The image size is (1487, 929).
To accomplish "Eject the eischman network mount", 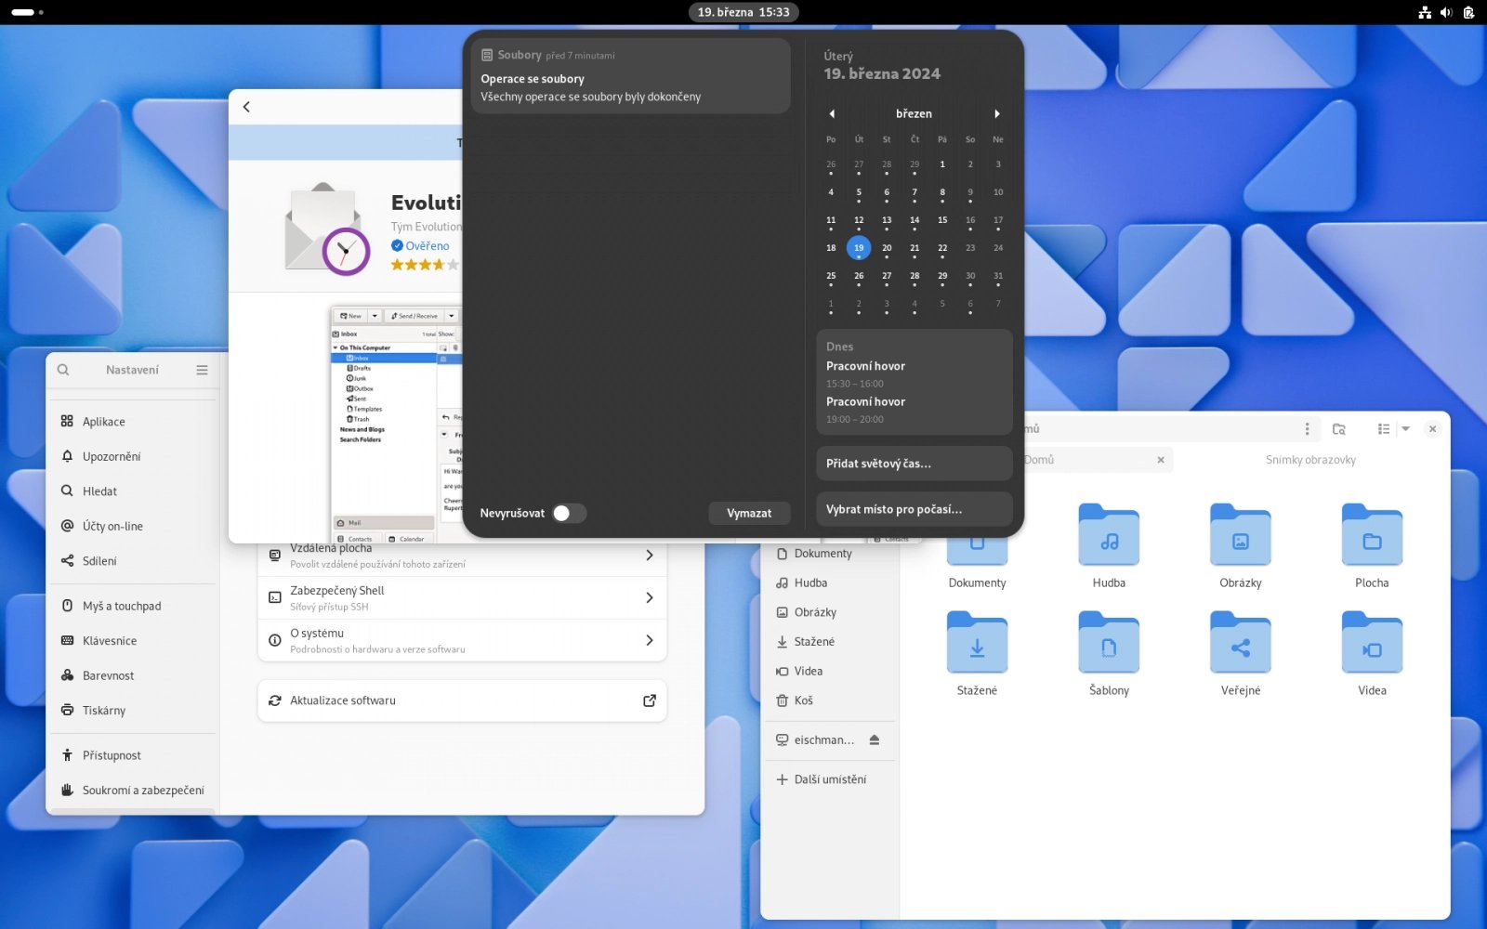I will coord(875,739).
